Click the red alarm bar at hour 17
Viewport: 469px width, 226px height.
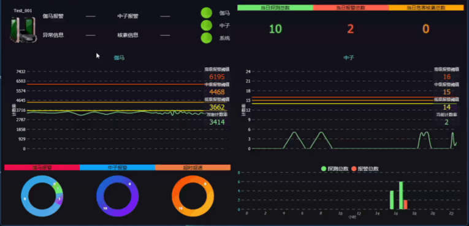pyautogui.click(x=405, y=205)
